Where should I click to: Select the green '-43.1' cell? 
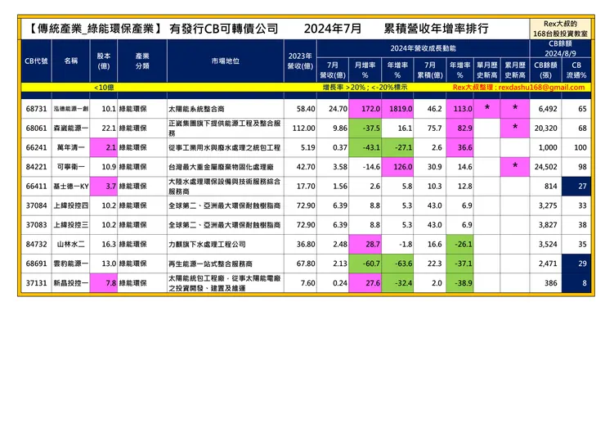coord(365,147)
